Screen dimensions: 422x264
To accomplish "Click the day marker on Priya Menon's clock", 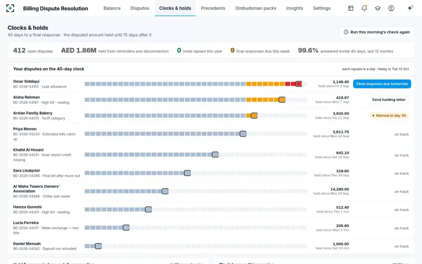I will pyautogui.click(x=243, y=134).
